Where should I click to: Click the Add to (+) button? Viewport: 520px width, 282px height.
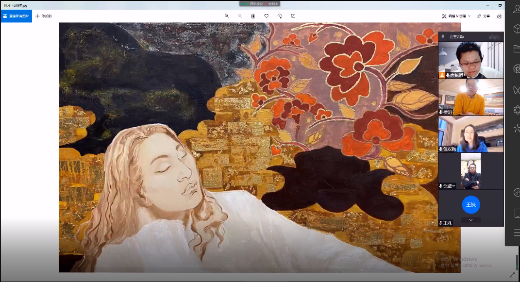click(x=43, y=16)
